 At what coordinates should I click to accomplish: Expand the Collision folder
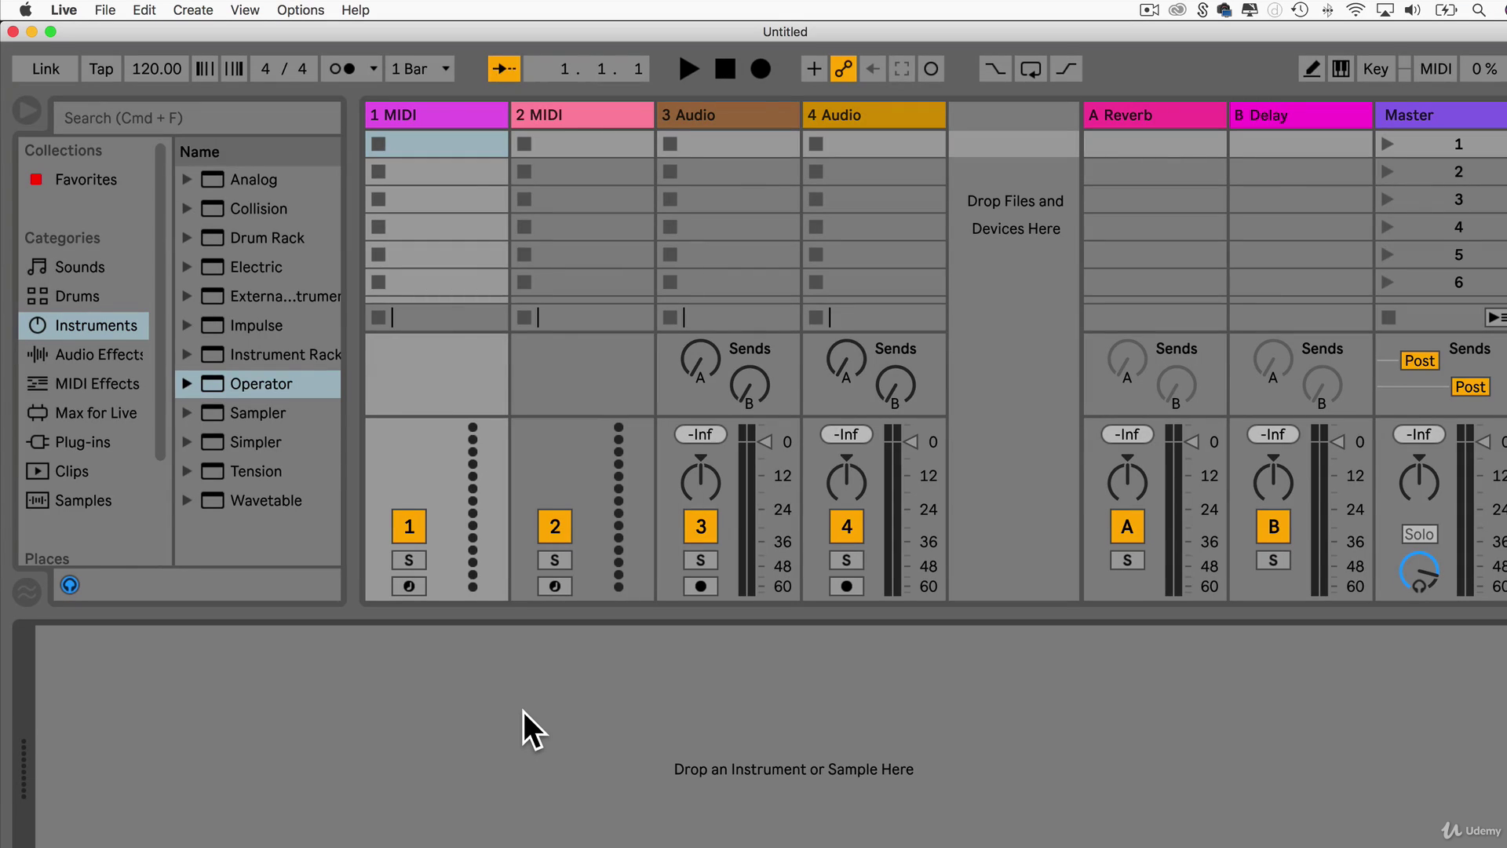click(187, 208)
